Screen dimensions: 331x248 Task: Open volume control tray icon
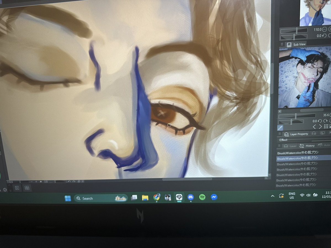coord(308,195)
